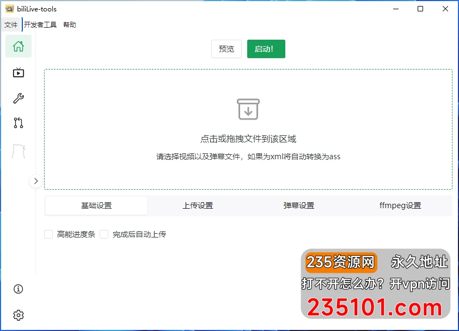
Task: Select the home icon in the sidebar
Action: [18, 47]
